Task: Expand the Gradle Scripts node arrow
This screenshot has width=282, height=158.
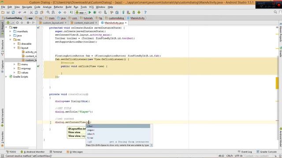Action: 7,77
